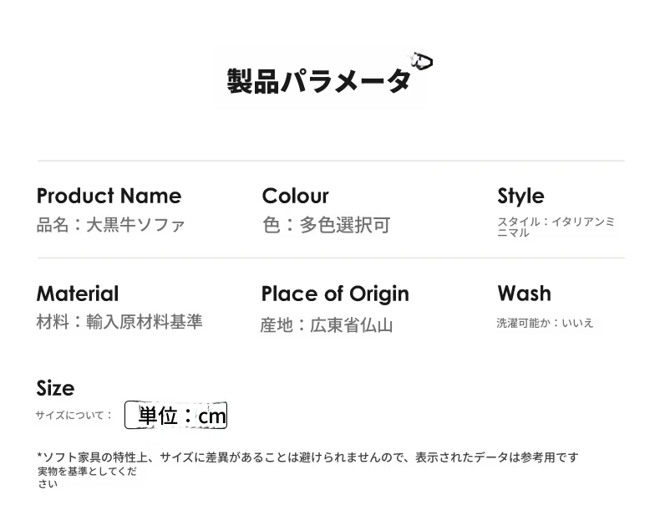The image size is (660, 516).
Task: Select the Material heading
Action: (x=78, y=294)
